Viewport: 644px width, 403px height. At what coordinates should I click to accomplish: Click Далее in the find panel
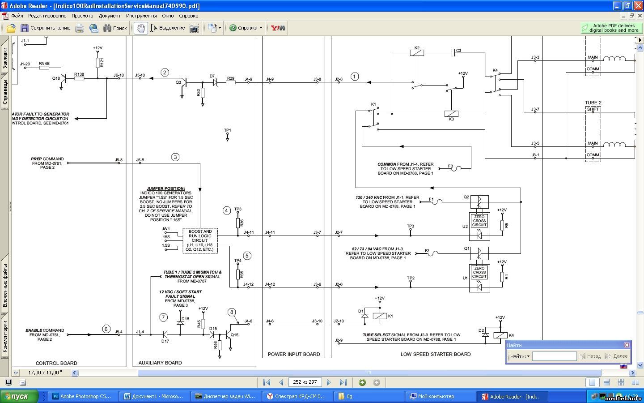tap(616, 356)
